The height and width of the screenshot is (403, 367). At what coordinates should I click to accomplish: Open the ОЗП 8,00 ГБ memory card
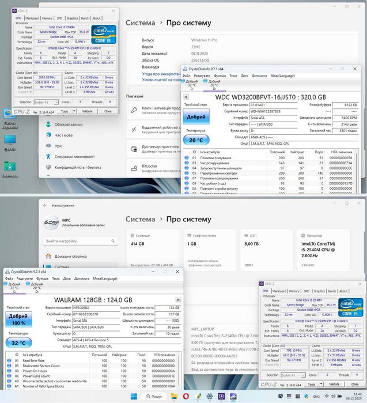pos(267,250)
